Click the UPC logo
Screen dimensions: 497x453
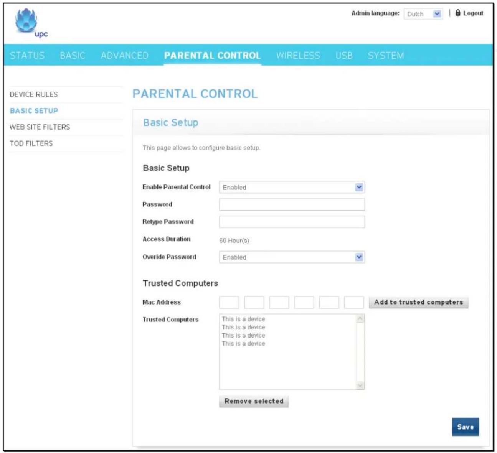click(31, 23)
